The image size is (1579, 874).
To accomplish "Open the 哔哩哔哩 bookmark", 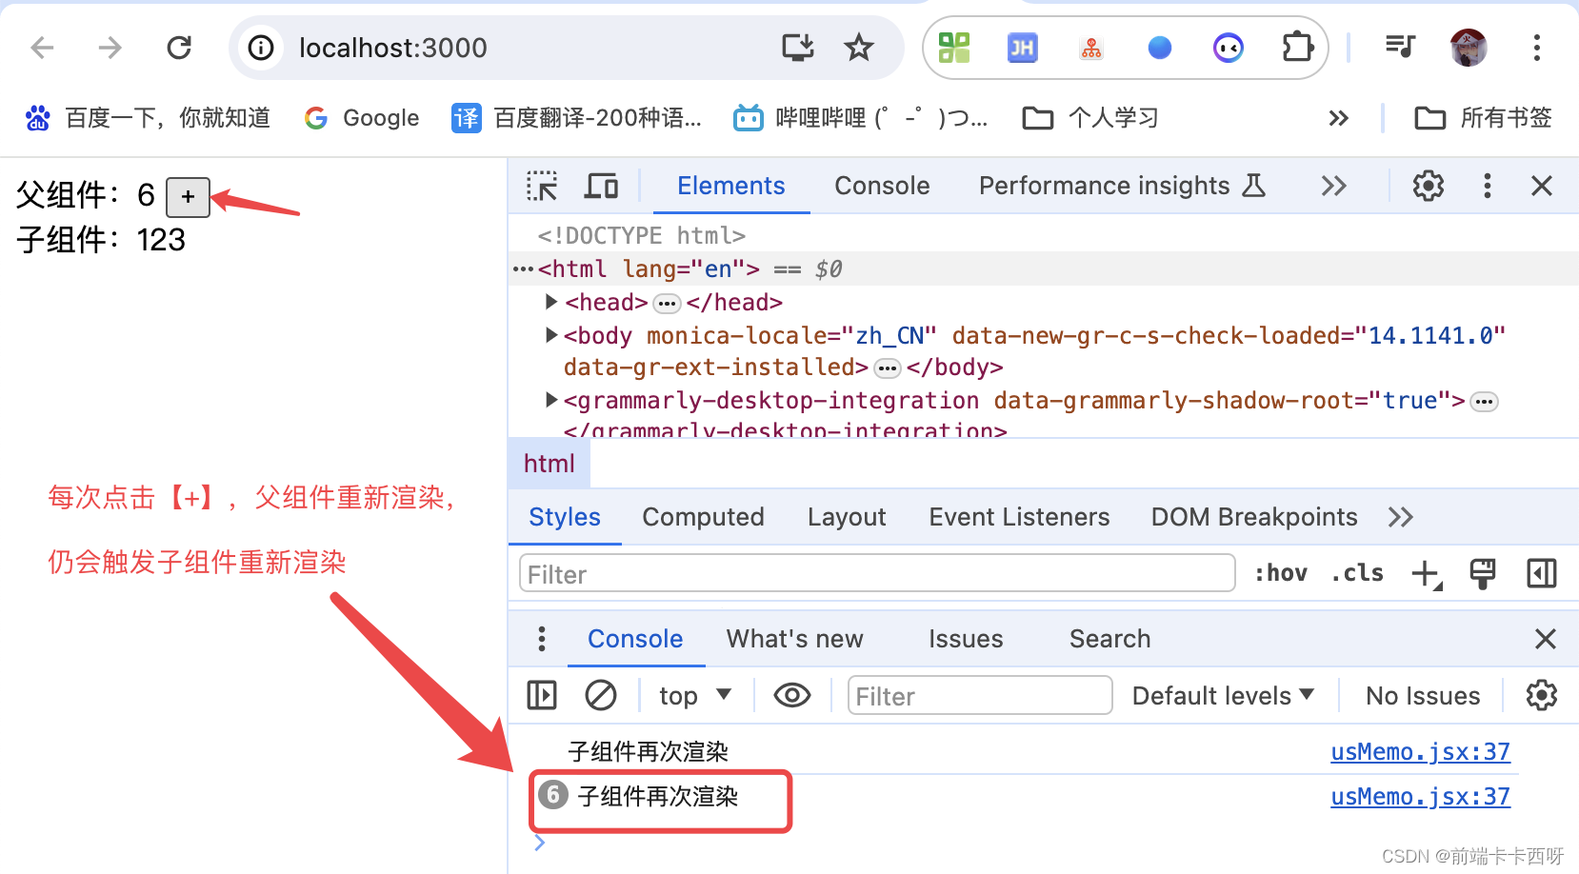I will 861,118.
